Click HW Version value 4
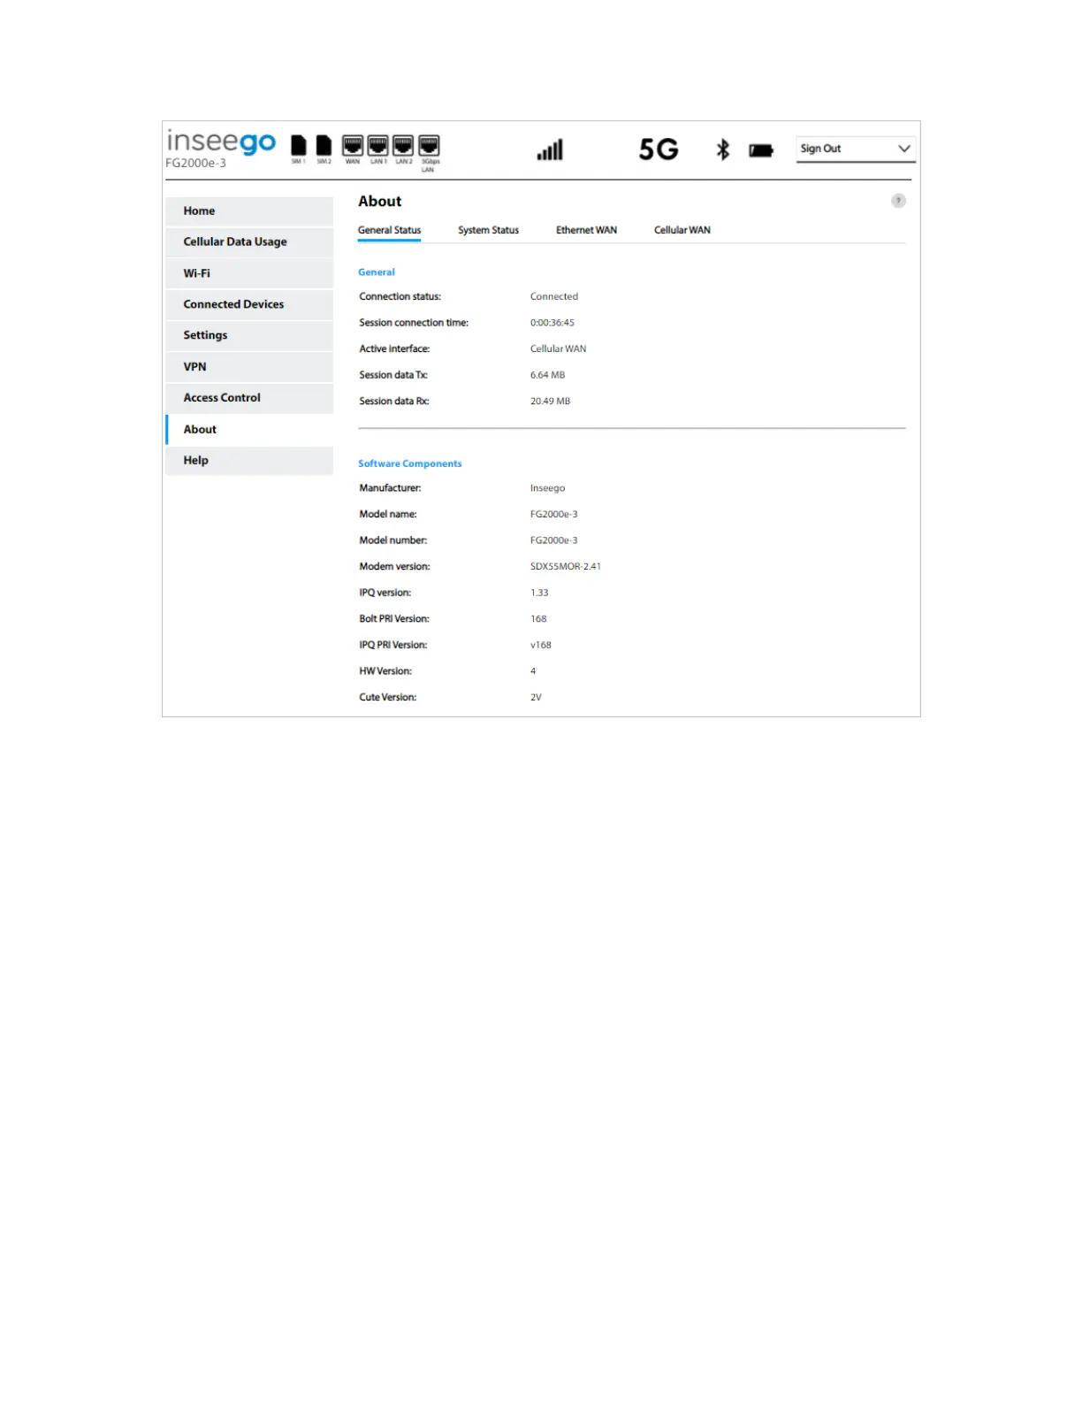The image size is (1082, 1401). coord(533,671)
